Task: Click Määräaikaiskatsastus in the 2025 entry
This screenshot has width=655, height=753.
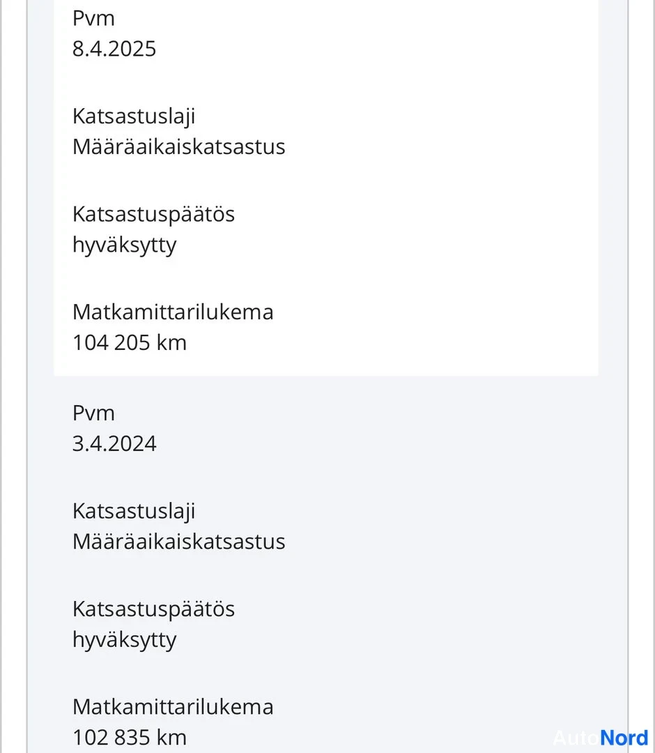Action: [x=179, y=147]
